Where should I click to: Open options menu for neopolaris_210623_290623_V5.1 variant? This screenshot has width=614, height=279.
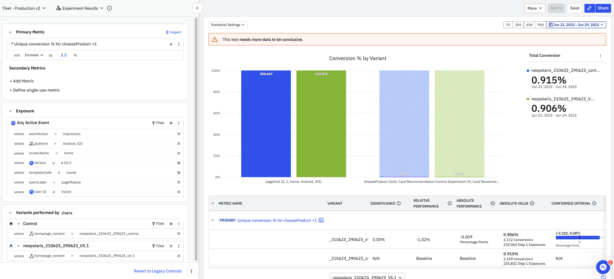pyautogui.click(x=179, y=246)
